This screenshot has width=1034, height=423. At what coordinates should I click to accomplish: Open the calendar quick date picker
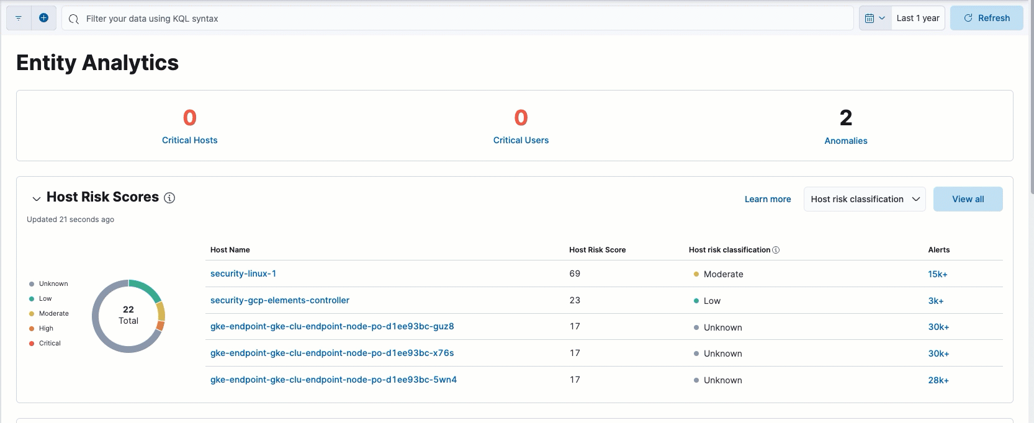tap(874, 19)
